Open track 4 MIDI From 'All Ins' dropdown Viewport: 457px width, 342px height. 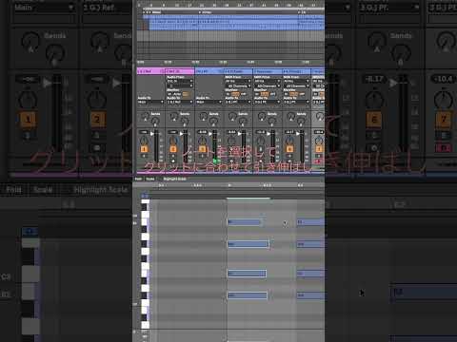238,81
